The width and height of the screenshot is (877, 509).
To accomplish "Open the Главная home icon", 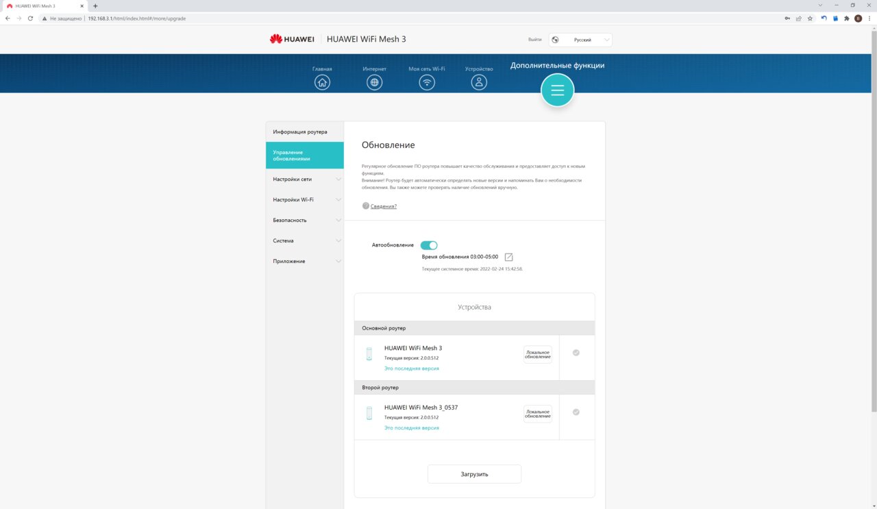I will (x=322, y=82).
